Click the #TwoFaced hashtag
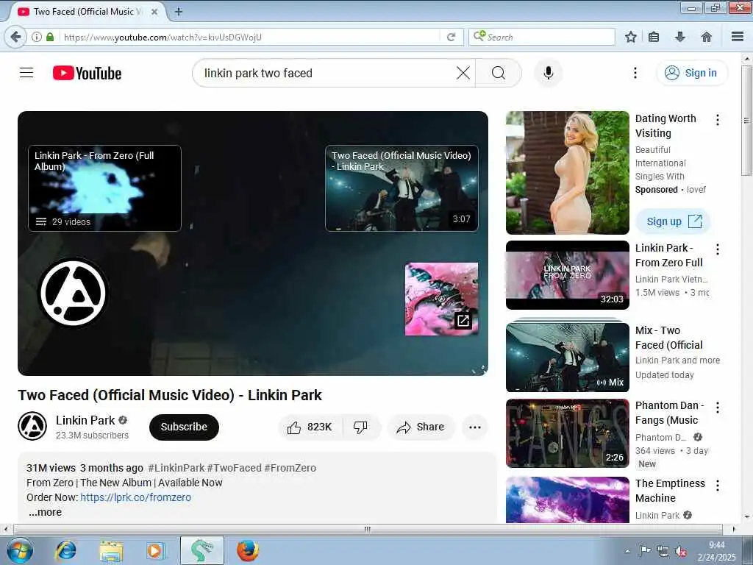 coord(235,468)
